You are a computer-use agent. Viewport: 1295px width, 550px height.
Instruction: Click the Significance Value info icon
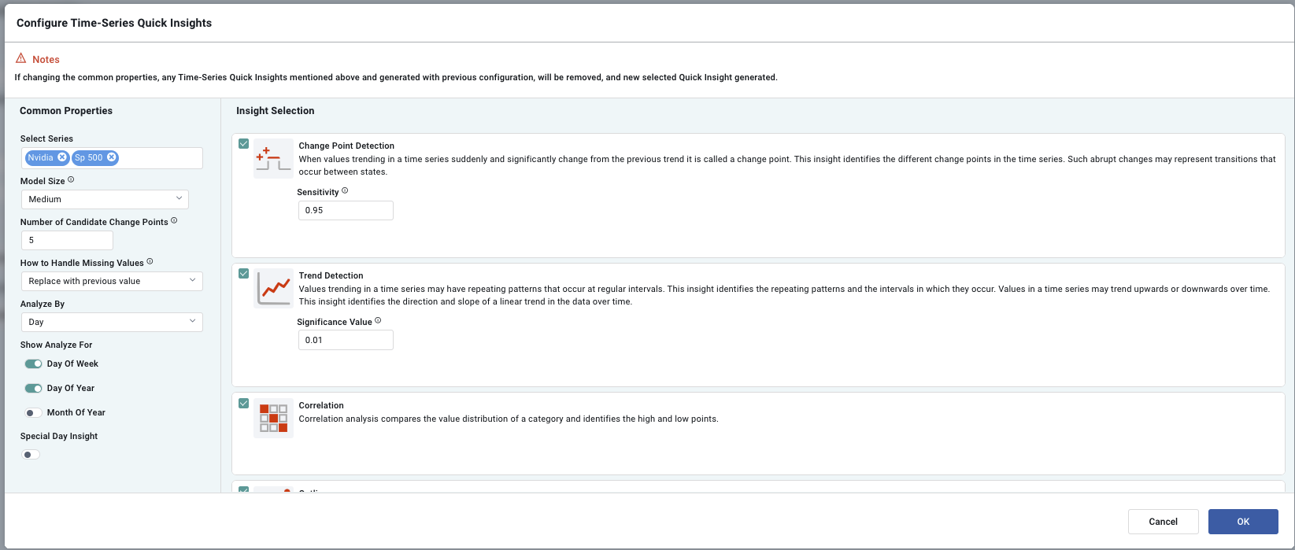click(378, 321)
